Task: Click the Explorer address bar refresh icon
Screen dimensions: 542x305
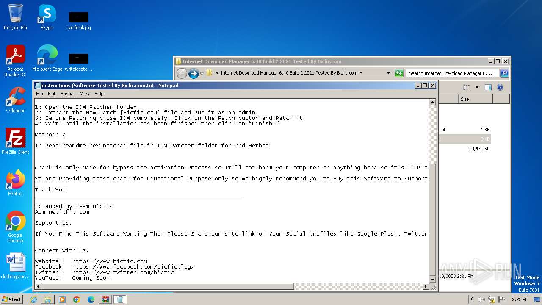Action: (x=399, y=73)
